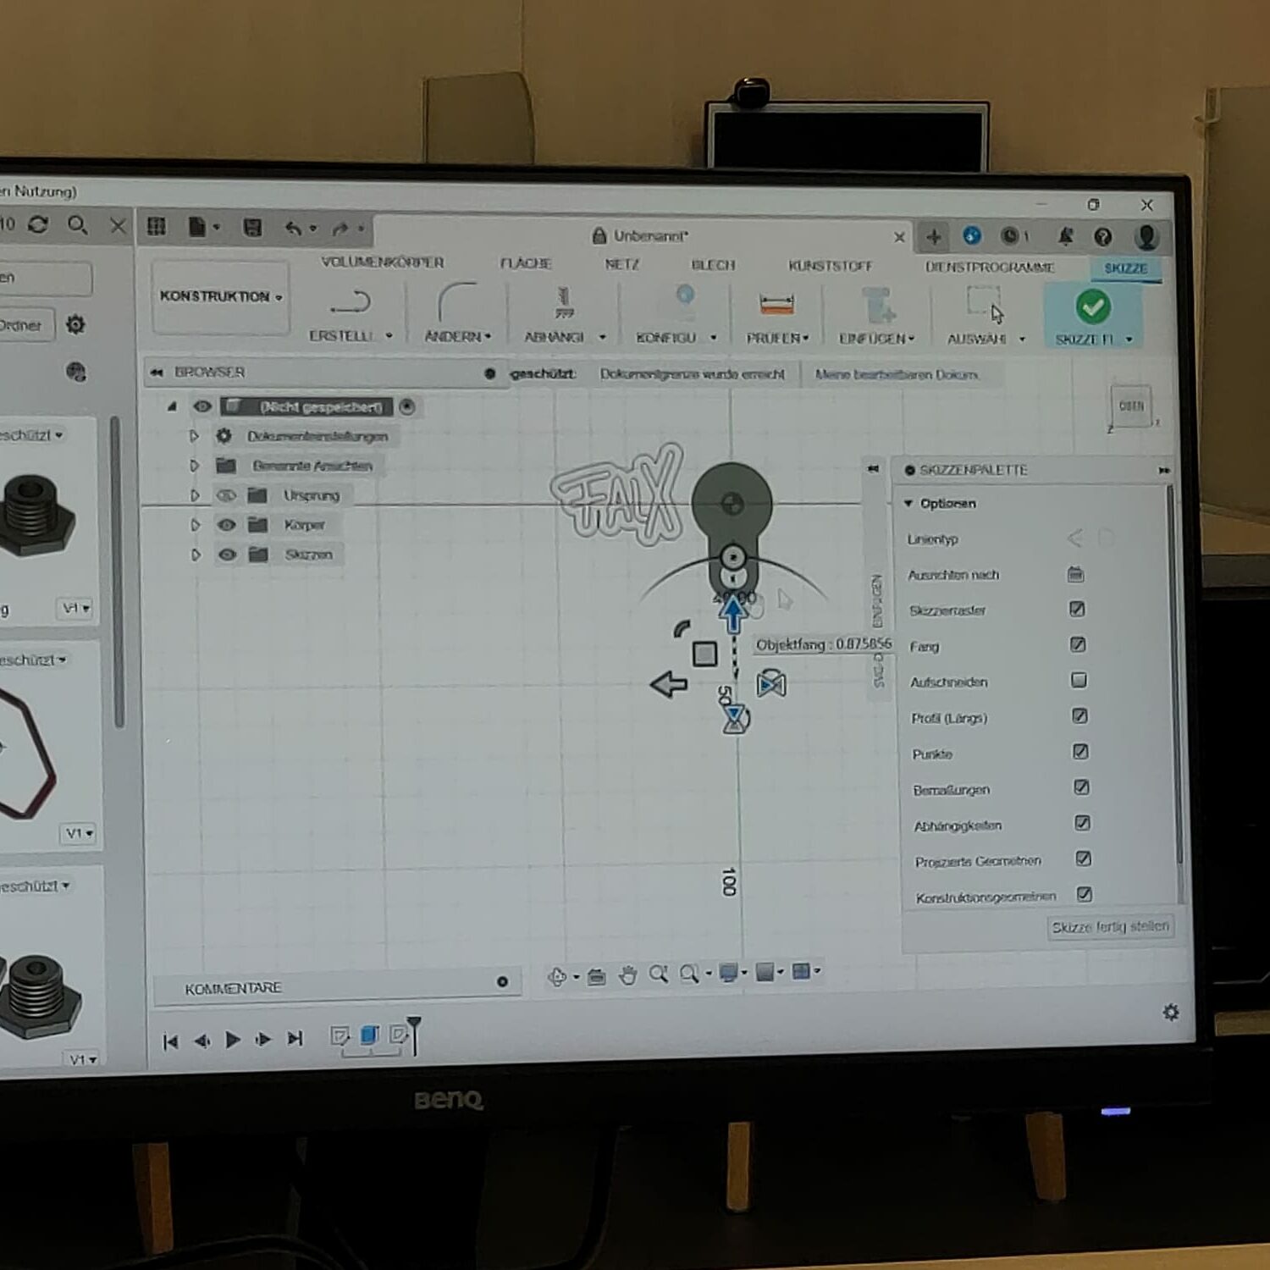This screenshot has height=1270, width=1270.
Task: Select the pan hand tool
Action: pos(627,975)
